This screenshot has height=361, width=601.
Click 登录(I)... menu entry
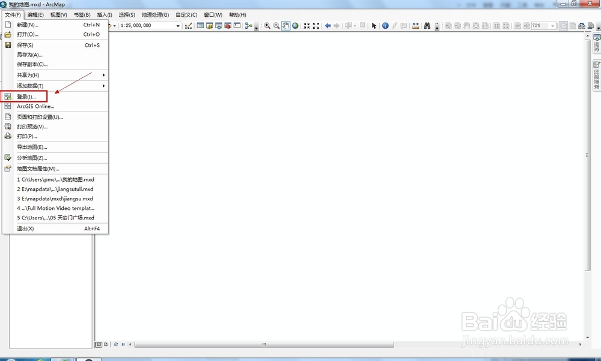pyautogui.click(x=55, y=97)
